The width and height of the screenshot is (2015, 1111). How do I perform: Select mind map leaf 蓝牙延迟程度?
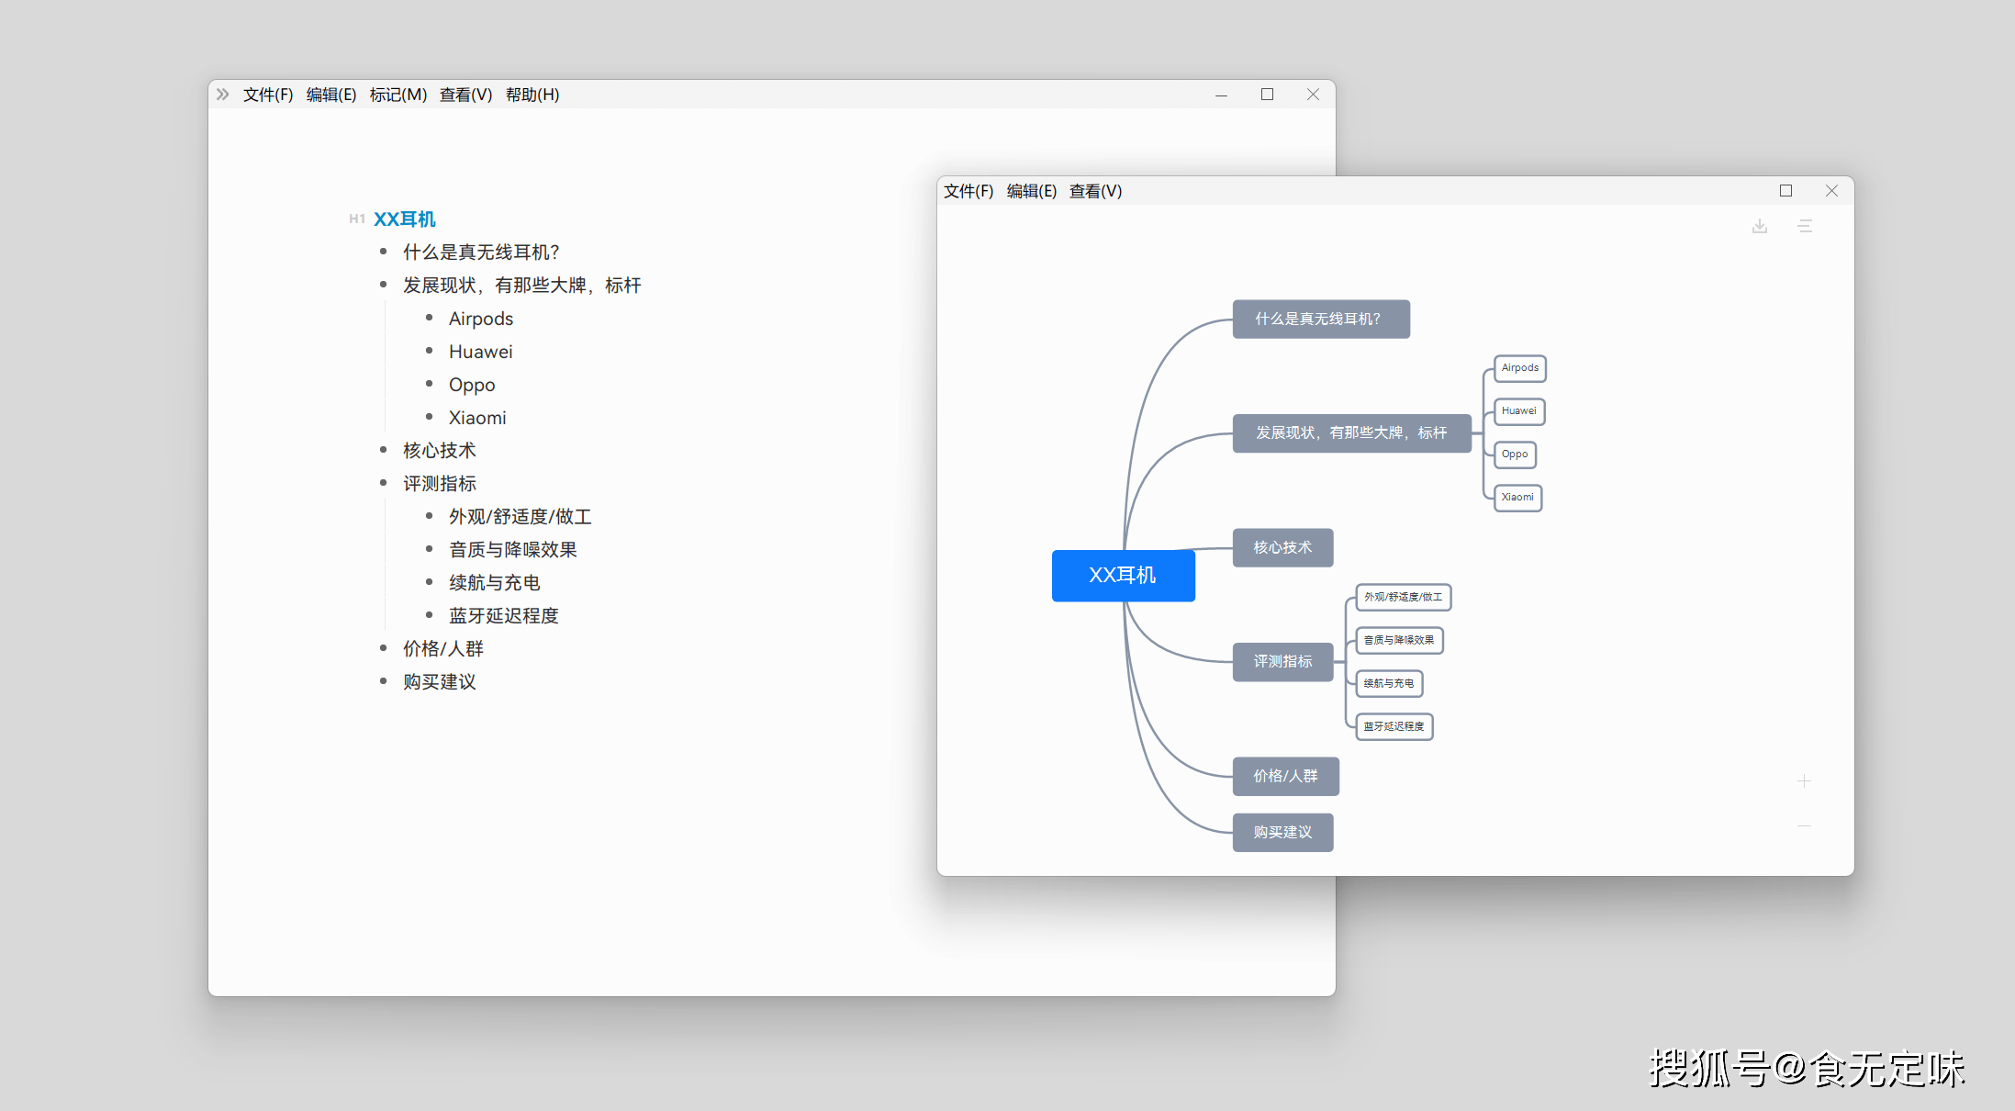pos(1394,726)
